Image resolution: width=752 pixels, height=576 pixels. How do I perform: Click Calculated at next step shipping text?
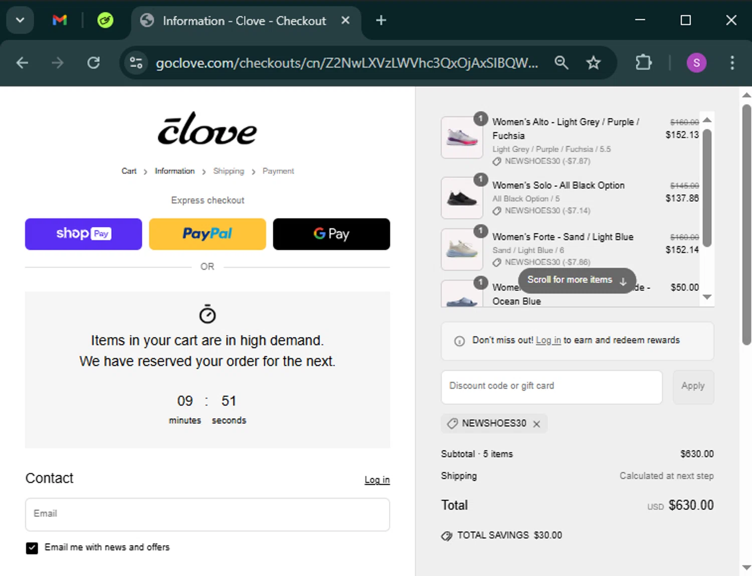click(x=666, y=476)
